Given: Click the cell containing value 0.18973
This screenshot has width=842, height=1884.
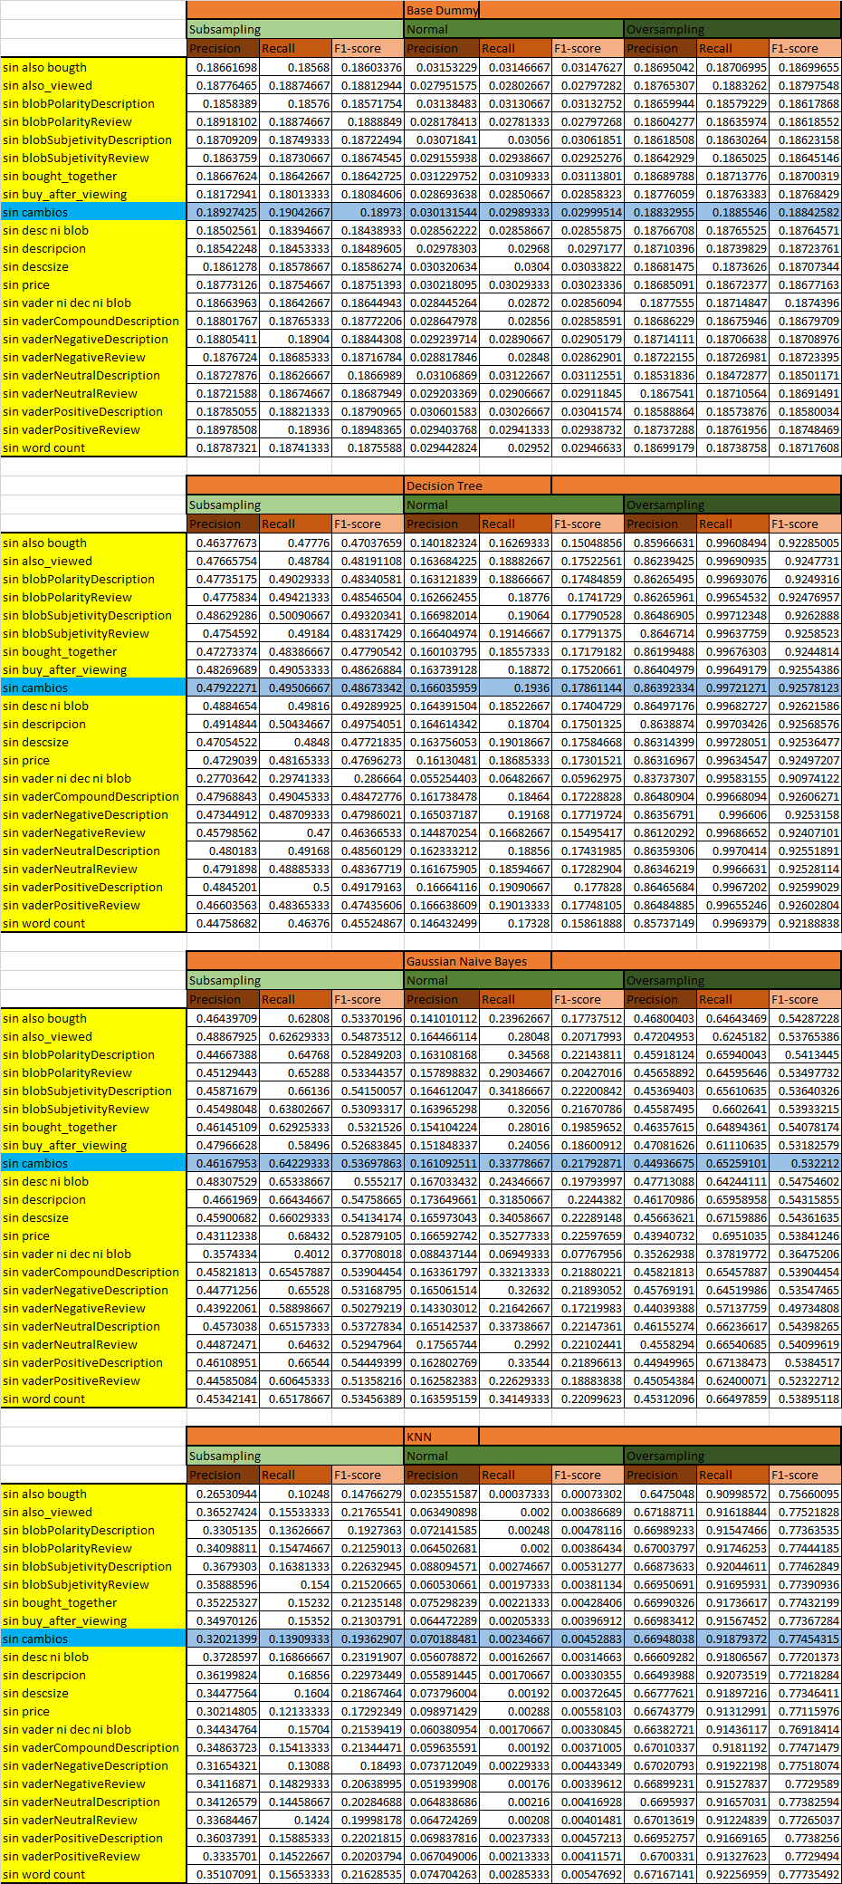Looking at the screenshot, I should pyautogui.click(x=368, y=213).
